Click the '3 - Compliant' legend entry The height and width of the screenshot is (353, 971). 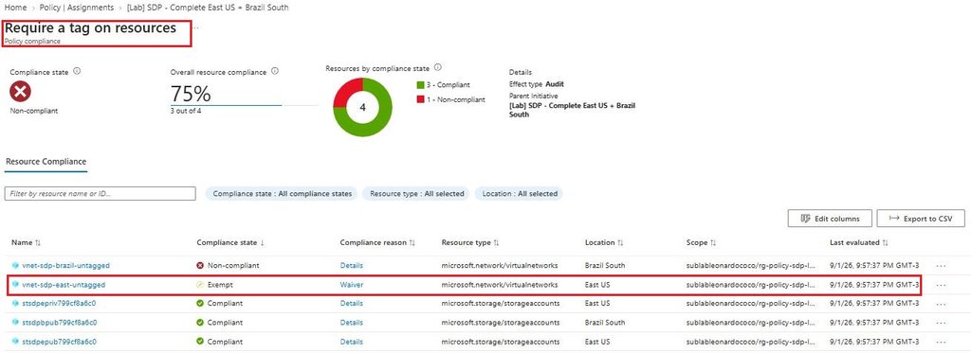click(x=444, y=84)
